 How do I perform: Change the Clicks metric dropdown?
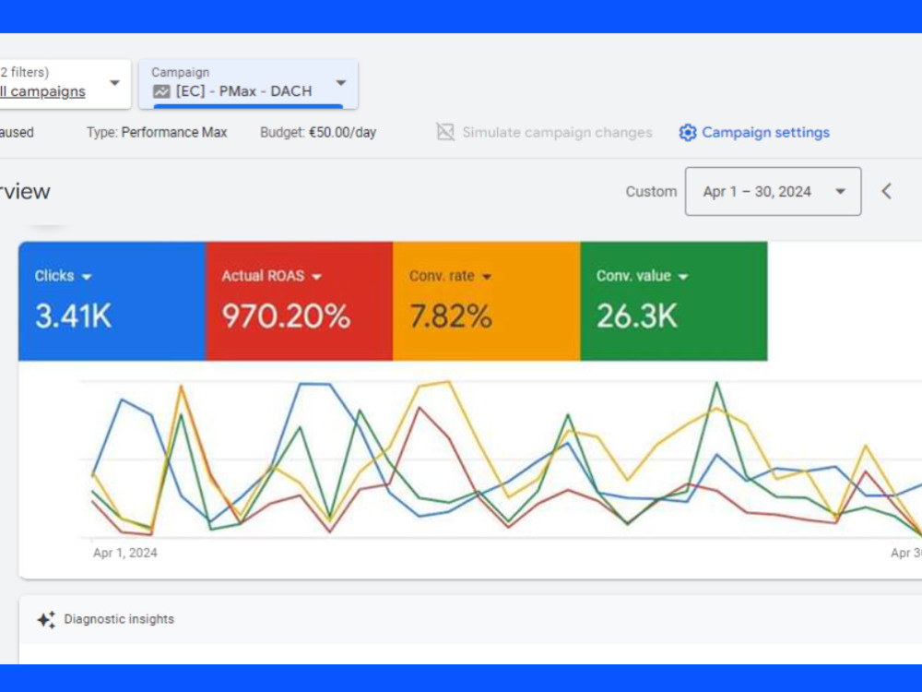point(87,277)
